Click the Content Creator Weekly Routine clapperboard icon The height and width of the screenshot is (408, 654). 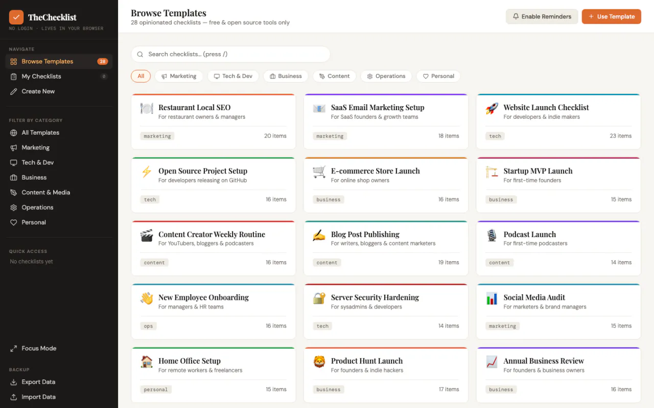(147, 235)
